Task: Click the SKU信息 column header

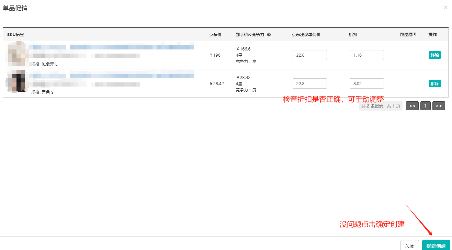Action: [15, 35]
